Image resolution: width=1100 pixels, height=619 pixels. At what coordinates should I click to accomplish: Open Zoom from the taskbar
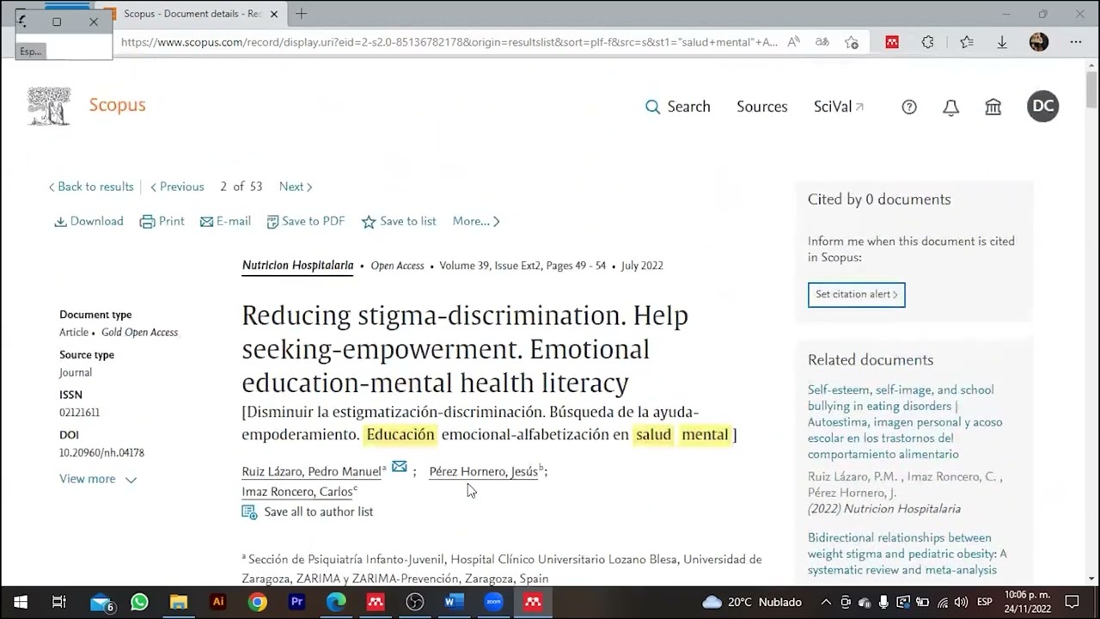pyautogui.click(x=493, y=602)
